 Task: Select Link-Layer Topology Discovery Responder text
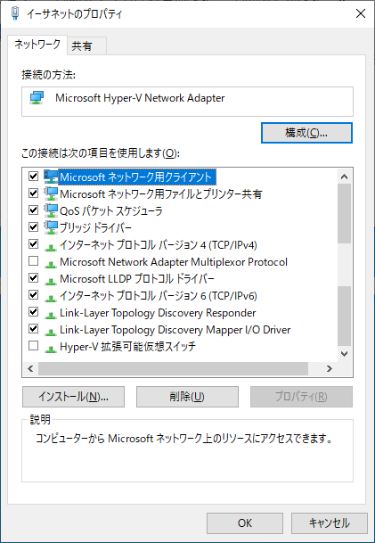[158, 313]
